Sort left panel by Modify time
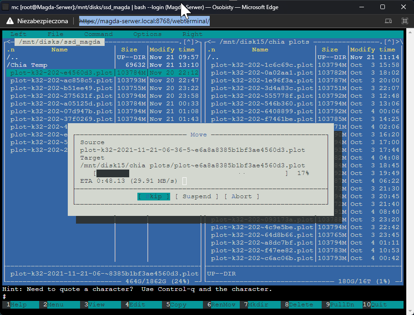 click(172, 50)
